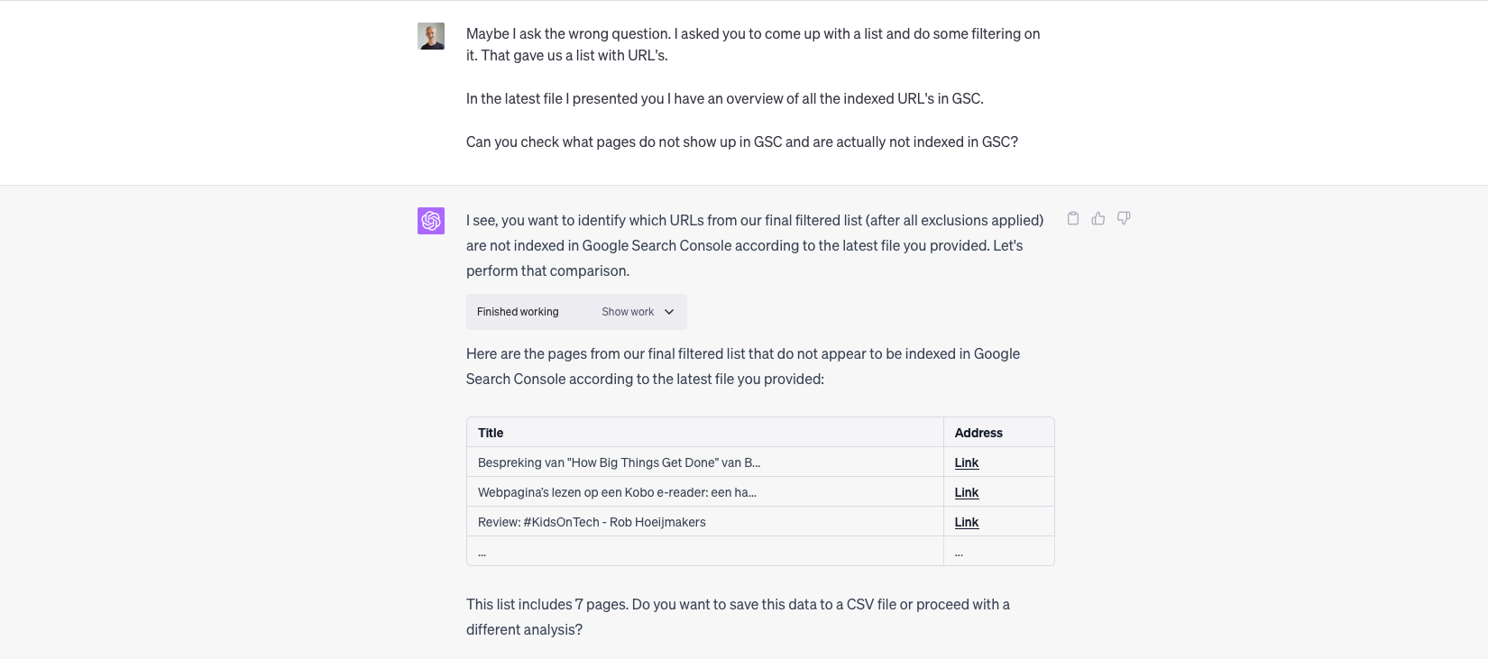Select the Review: #KidsOnTech title cell
This screenshot has width=1488, height=659.
click(x=592, y=522)
